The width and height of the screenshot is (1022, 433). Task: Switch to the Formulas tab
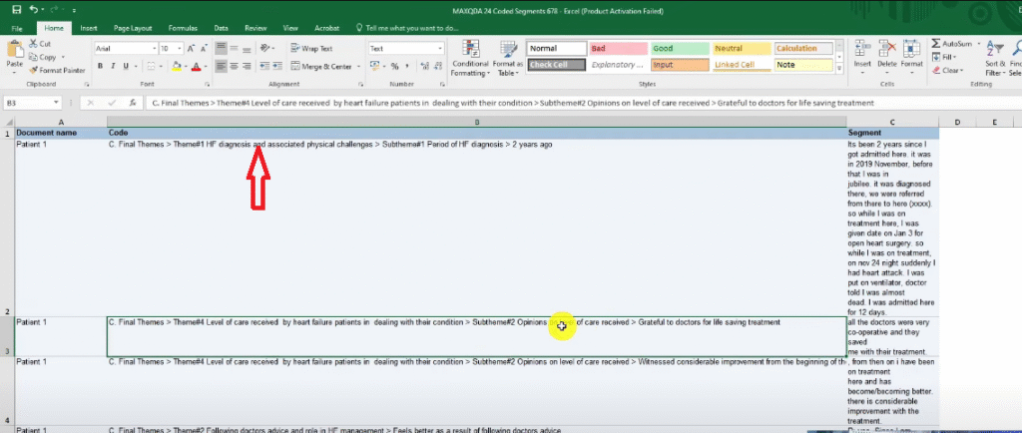point(183,29)
